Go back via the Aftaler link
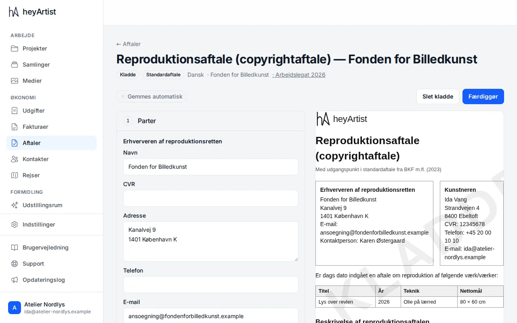Screen dimensions: 517x323 [128, 44]
